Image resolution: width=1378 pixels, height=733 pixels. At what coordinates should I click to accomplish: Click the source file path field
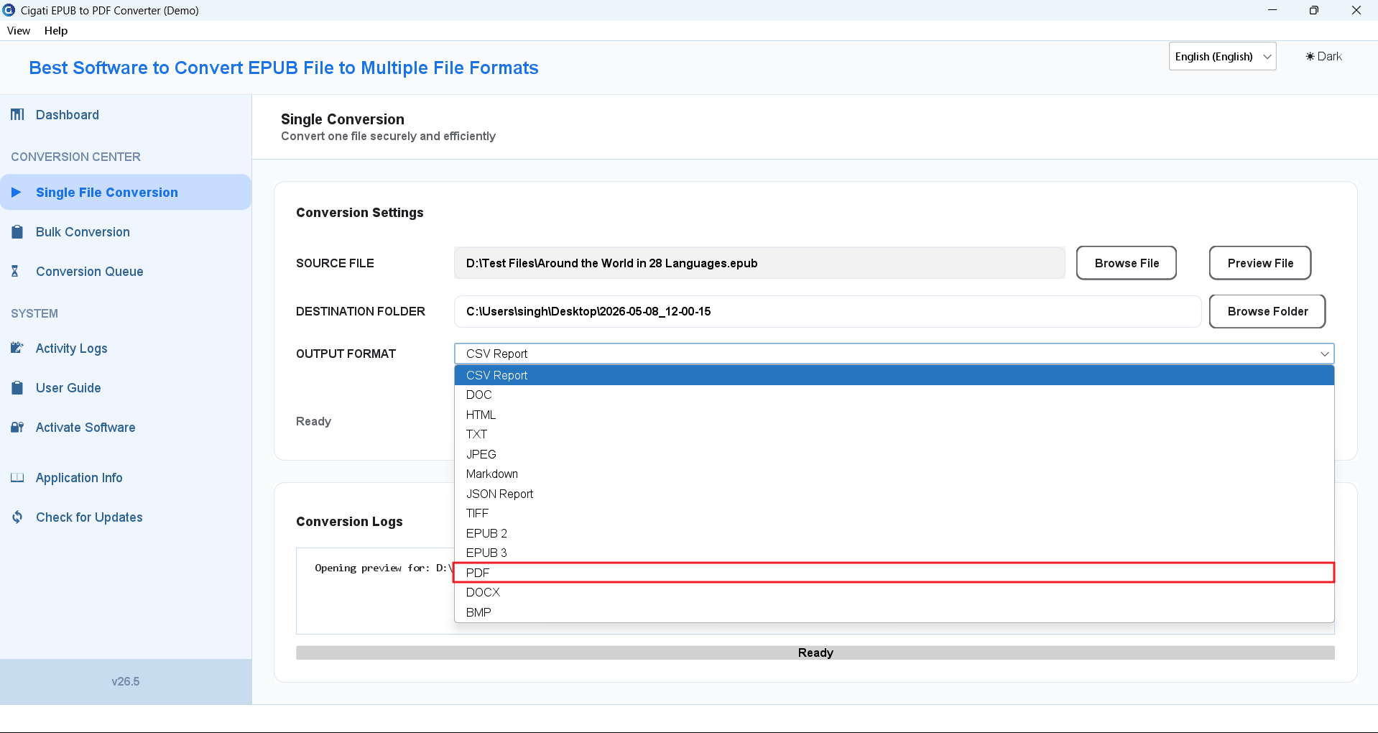click(x=759, y=263)
